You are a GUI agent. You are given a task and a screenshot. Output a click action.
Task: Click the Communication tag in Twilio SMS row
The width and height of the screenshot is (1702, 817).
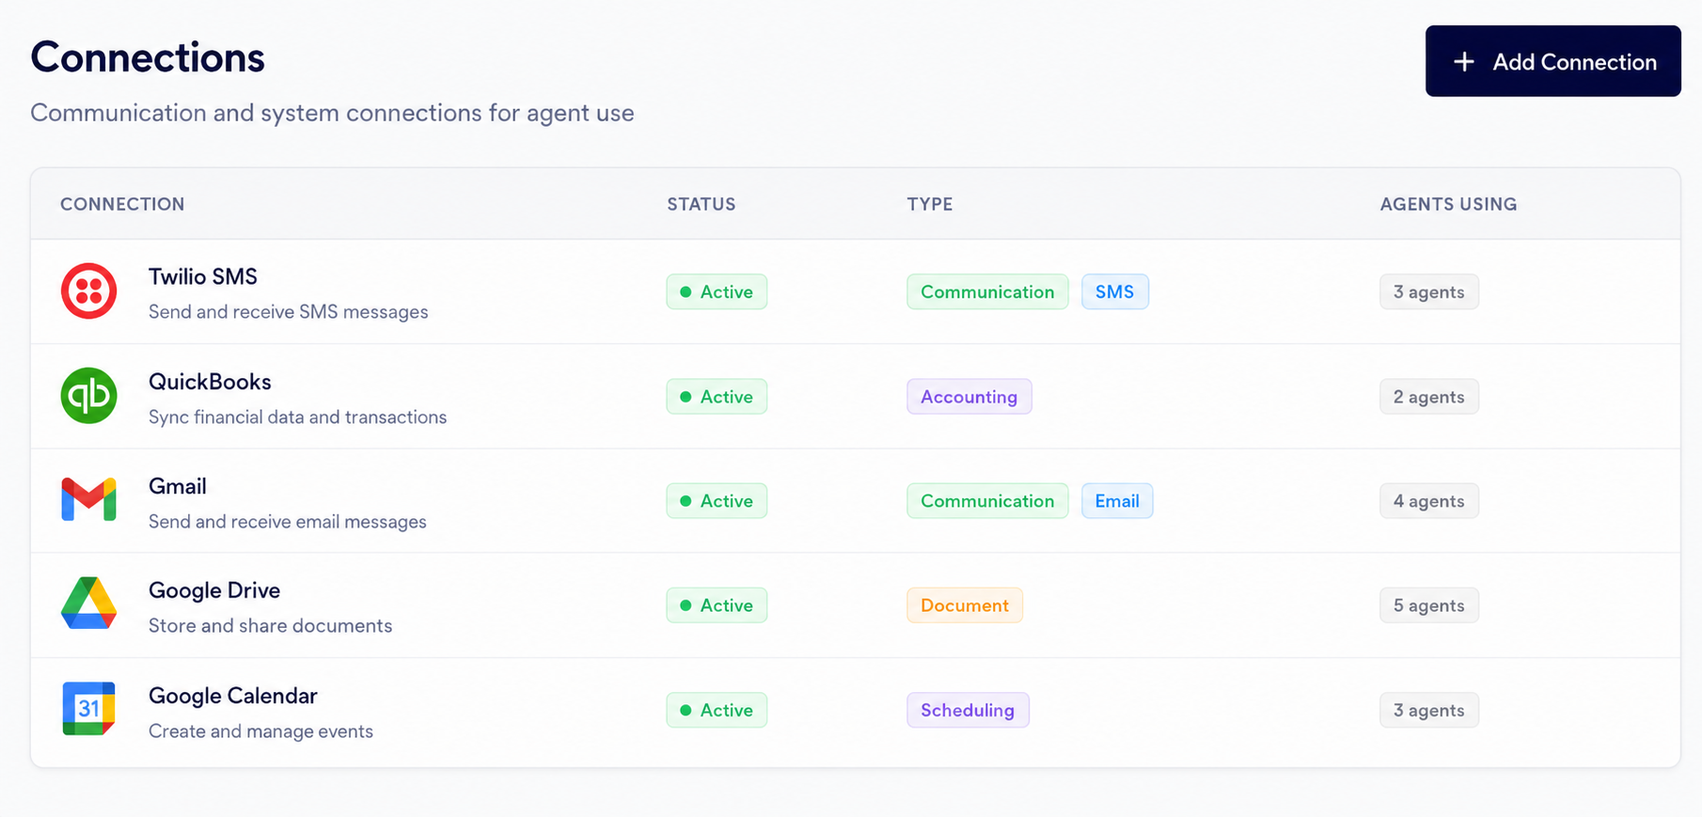point(987,291)
